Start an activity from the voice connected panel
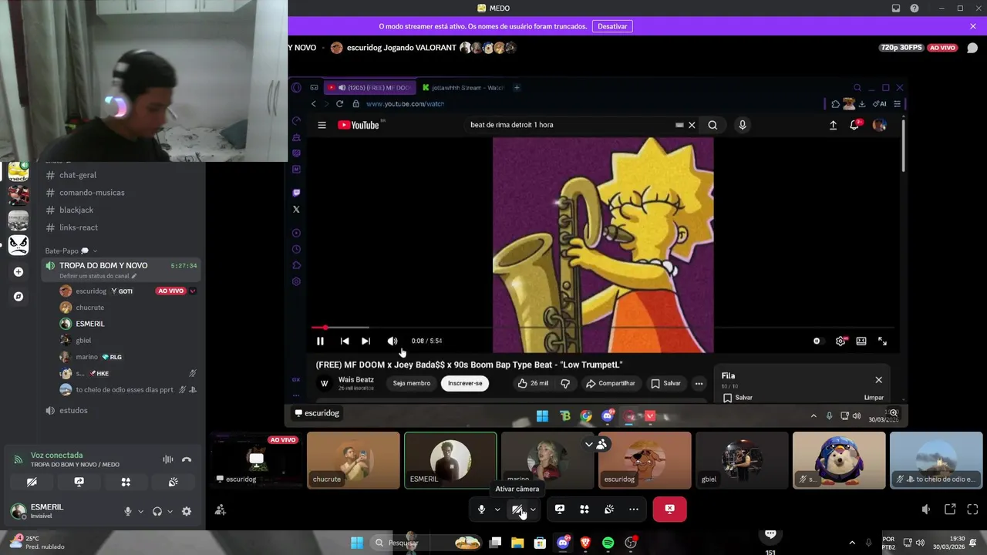This screenshot has width=987, height=555. point(126,482)
